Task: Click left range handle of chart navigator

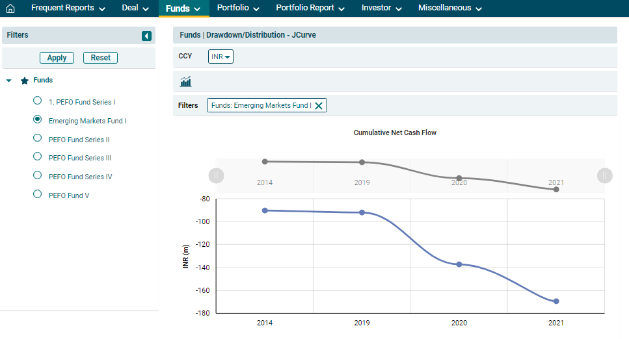Action: coord(216,175)
